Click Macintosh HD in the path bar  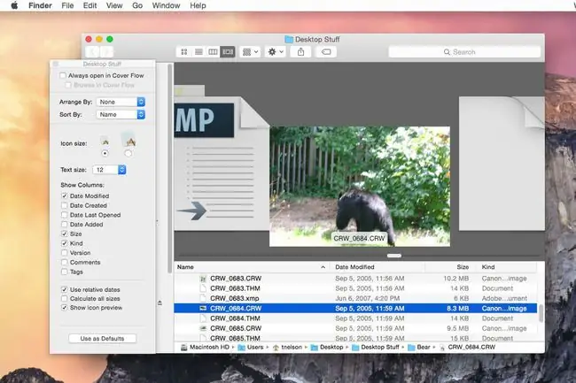click(205, 347)
